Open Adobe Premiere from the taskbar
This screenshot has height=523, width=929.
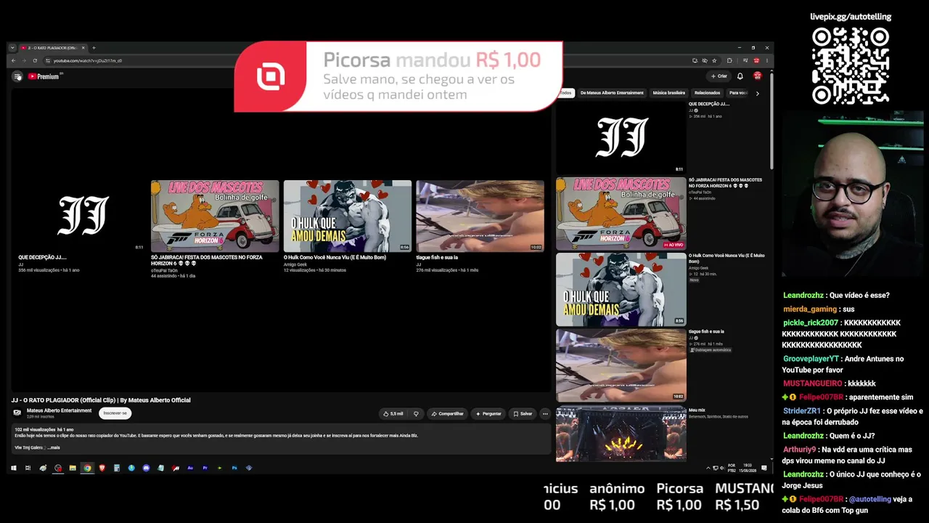tap(205, 468)
